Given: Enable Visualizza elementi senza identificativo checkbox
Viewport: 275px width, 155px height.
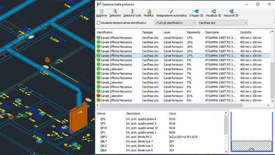Looking at the screenshot, I should [x=98, y=23].
